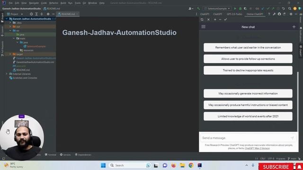Click the X stop icon in ChatGPT toolbar
Viewport: 303px width, 170px height.
pos(208,19)
